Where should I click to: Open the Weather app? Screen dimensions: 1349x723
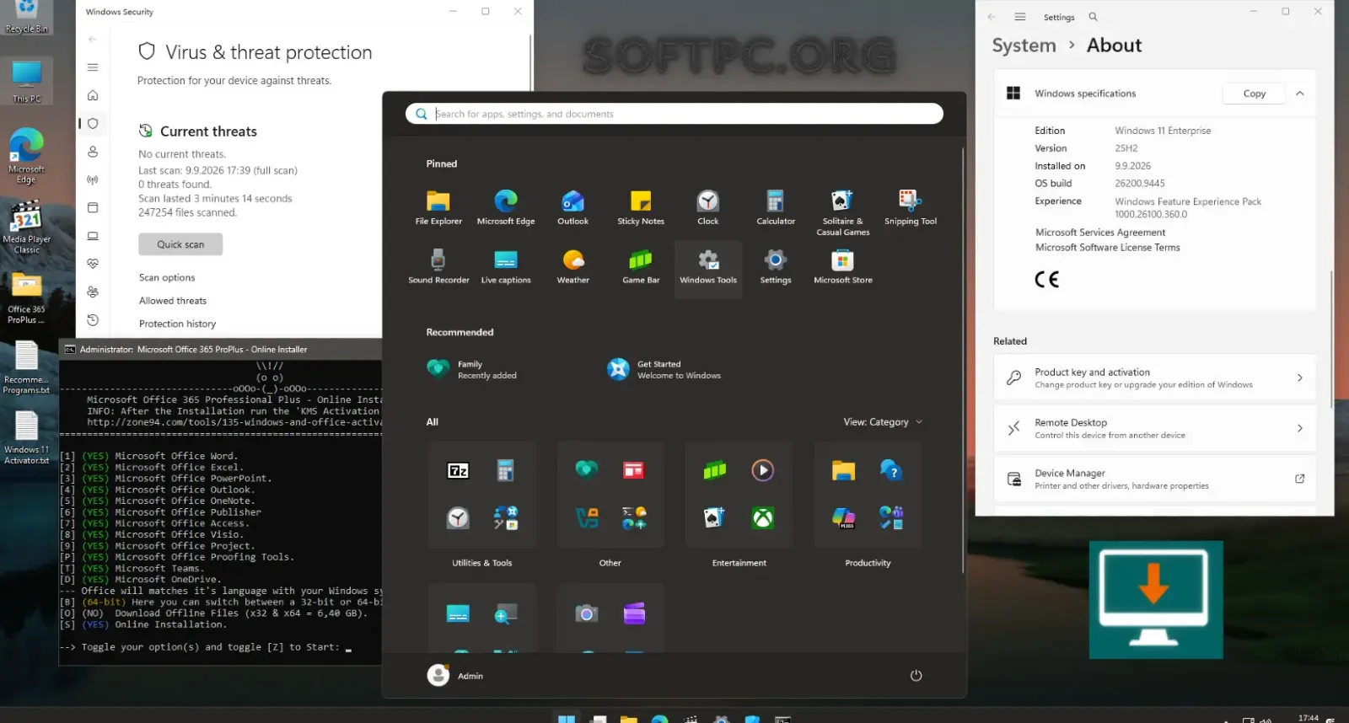tap(573, 267)
